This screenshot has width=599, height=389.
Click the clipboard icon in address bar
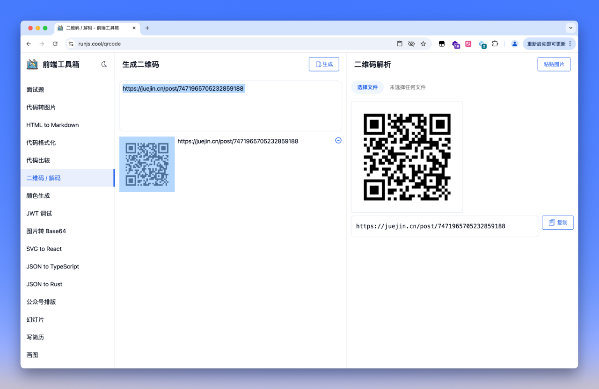pyautogui.click(x=400, y=44)
